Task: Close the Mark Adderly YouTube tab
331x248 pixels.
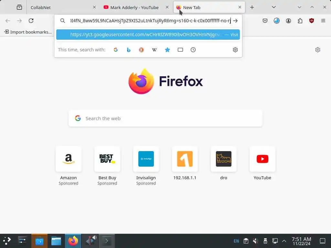Action: point(167,7)
